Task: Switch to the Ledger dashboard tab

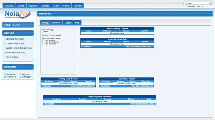Action: click(x=68, y=22)
